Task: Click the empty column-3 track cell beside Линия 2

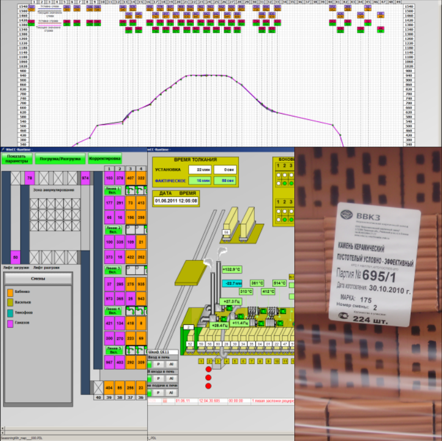Action: point(130,229)
